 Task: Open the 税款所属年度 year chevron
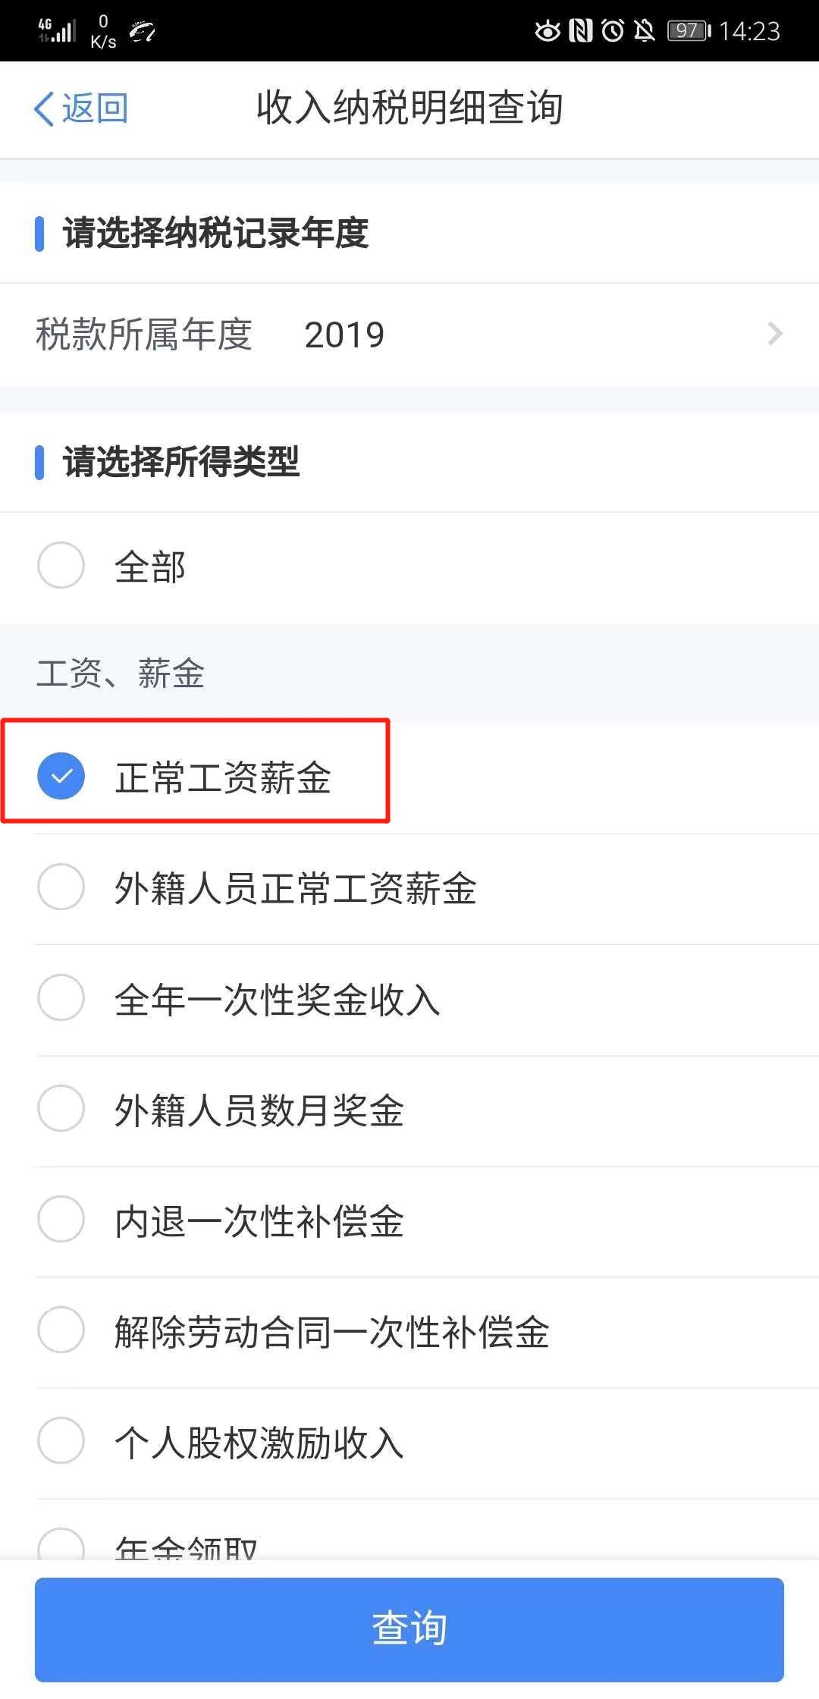point(774,334)
